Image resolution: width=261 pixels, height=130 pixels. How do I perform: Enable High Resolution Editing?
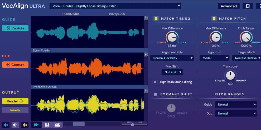click(x=155, y=82)
